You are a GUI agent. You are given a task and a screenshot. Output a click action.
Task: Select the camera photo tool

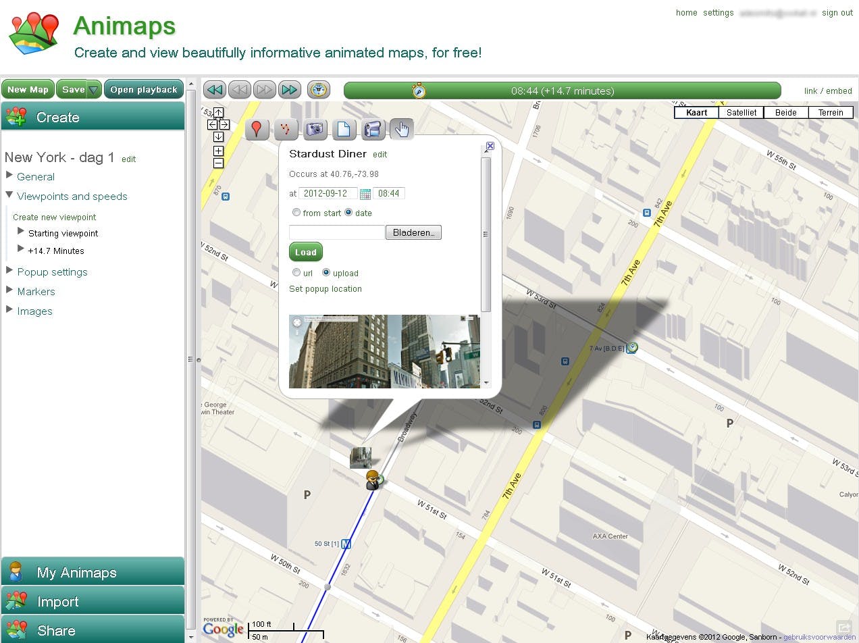click(x=315, y=129)
